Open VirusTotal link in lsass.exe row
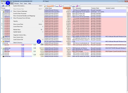This screenshot has height=93, width=128. (x=23, y=45)
